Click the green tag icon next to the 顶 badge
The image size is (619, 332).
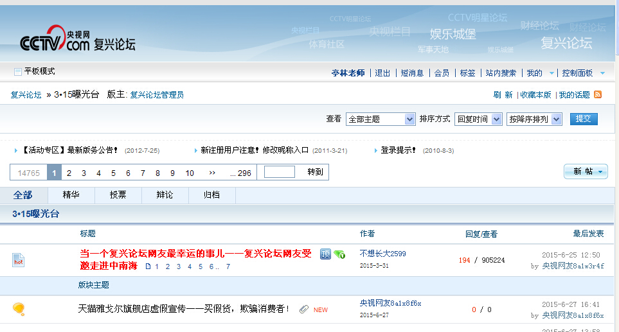(339, 255)
